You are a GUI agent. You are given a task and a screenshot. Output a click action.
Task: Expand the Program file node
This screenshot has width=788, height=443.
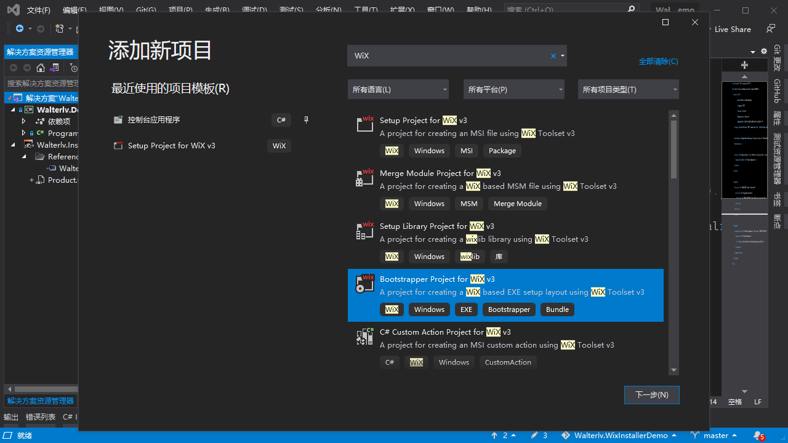coord(23,133)
